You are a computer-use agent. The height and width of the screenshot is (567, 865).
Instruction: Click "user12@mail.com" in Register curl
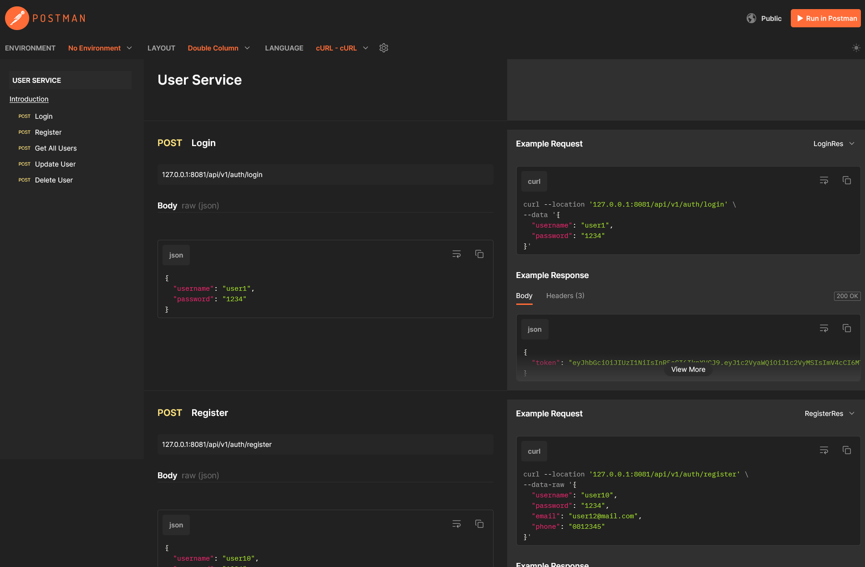(603, 516)
